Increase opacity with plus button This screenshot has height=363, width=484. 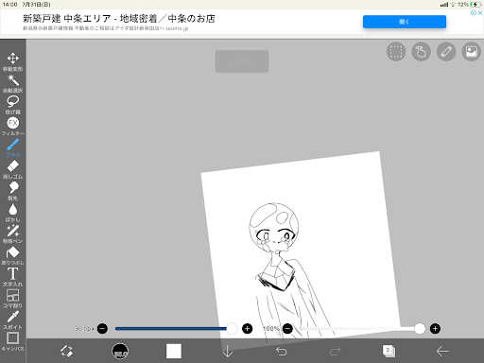tap(435, 329)
